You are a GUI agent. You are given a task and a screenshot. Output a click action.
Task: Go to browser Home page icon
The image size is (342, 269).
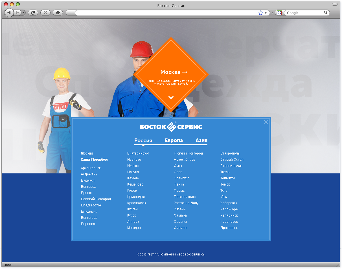(x=58, y=13)
